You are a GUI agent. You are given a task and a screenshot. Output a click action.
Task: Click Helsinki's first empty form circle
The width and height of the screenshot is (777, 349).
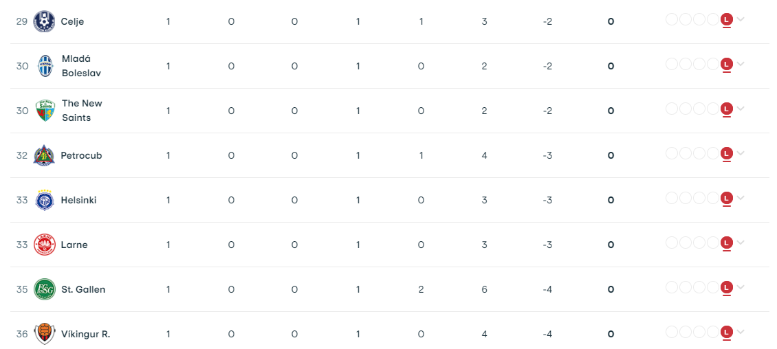tap(672, 199)
